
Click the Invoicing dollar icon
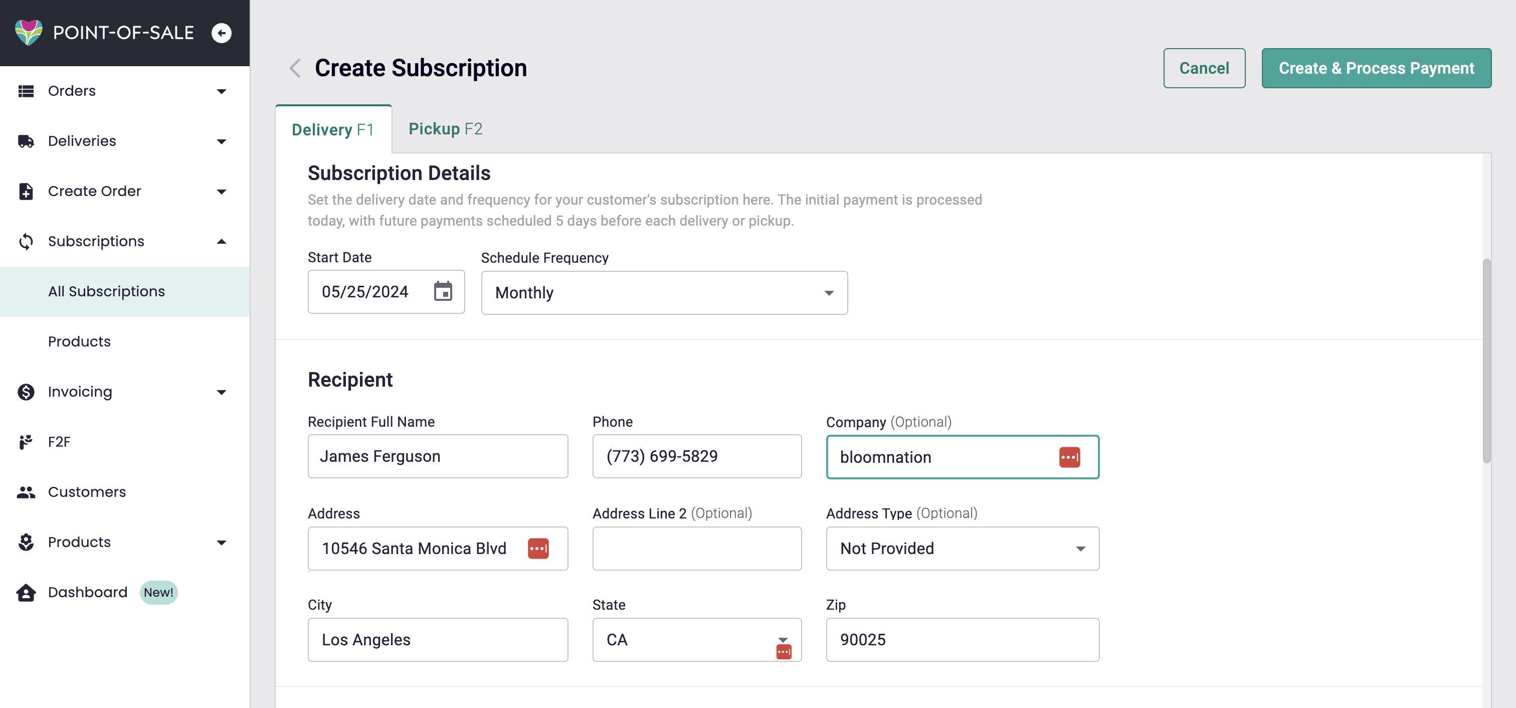point(26,392)
